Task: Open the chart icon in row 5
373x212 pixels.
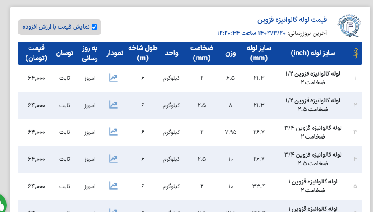Action: (x=113, y=185)
